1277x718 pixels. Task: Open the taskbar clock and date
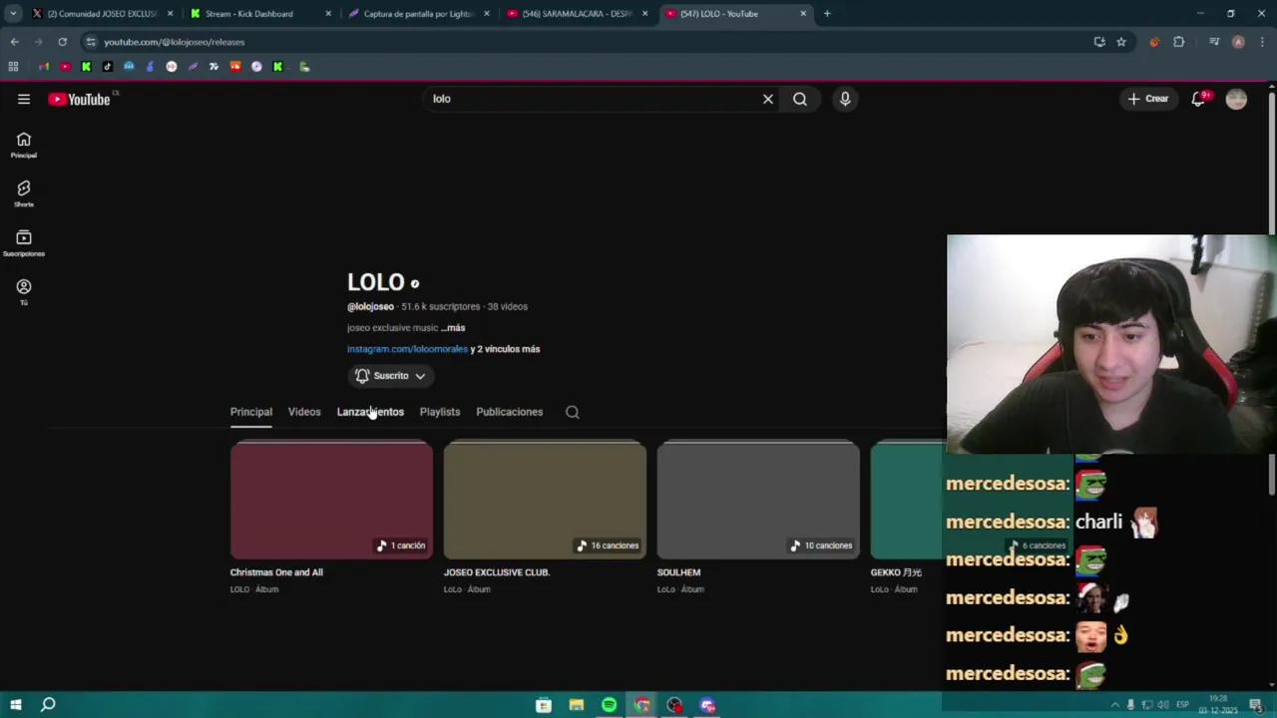(1218, 705)
